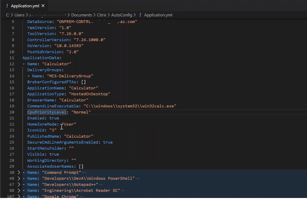This screenshot has width=307, height=206.
Task: Expand the Google Chrome folded entry
Action: [x=19, y=196]
